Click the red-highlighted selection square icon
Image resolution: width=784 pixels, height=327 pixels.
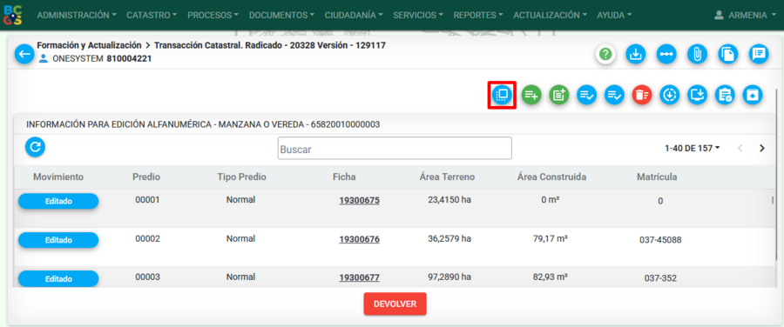[502, 95]
